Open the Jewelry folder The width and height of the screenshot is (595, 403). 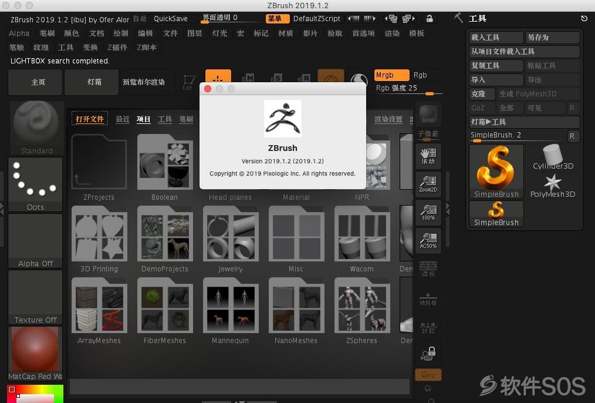(231, 239)
